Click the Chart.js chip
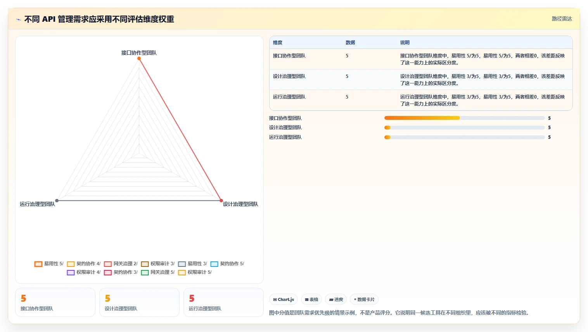588x332 pixels. (x=284, y=299)
